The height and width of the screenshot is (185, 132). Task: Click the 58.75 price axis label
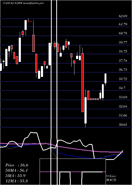coord(123,52)
